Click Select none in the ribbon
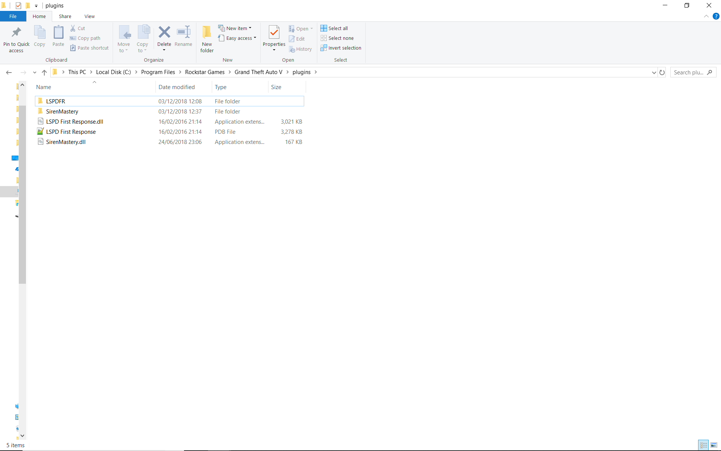The height and width of the screenshot is (451, 721). pos(337,38)
